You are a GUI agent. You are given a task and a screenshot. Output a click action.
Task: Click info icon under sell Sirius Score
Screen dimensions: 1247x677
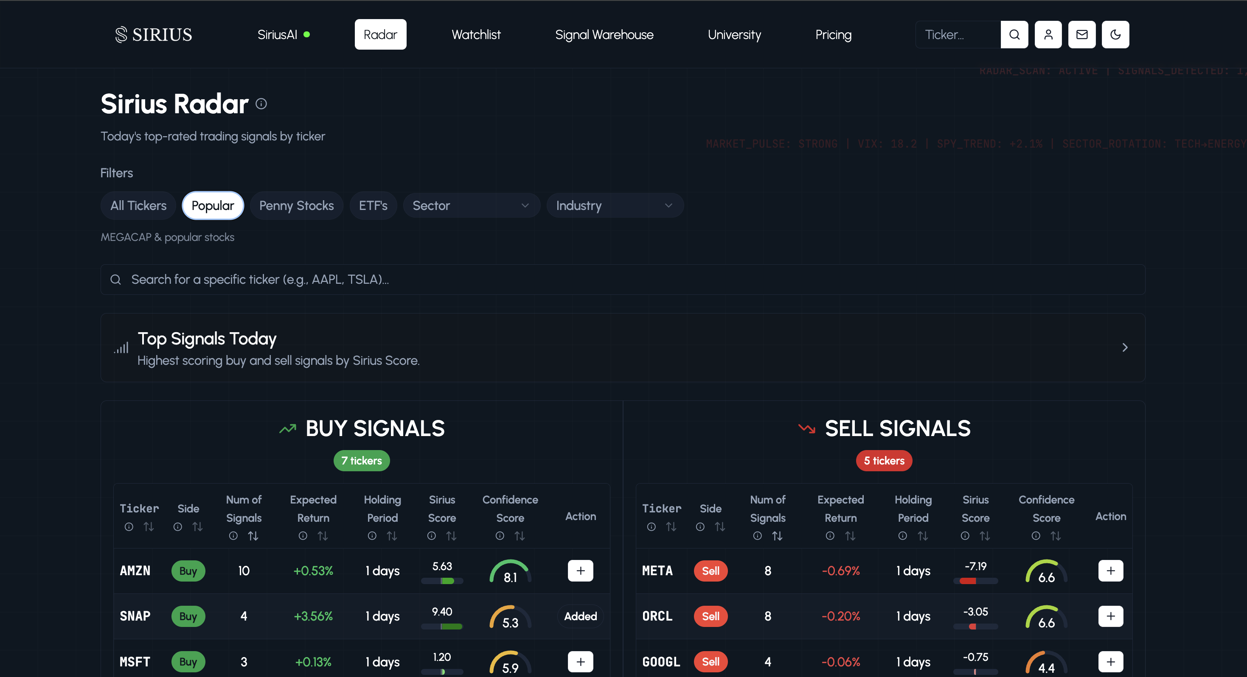click(x=965, y=536)
